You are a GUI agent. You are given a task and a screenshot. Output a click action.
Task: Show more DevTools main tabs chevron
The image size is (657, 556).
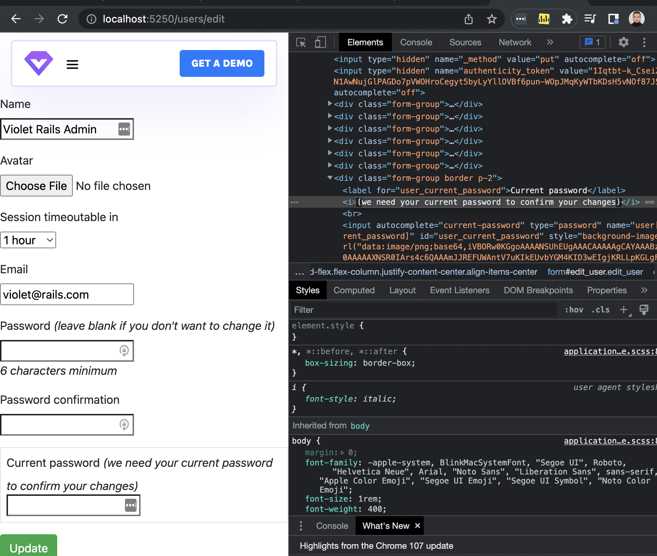[550, 42]
